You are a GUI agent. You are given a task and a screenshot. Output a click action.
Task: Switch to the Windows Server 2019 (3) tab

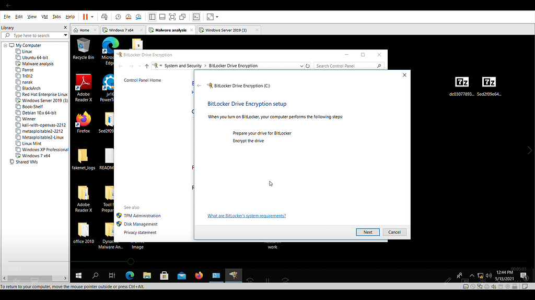tap(226, 30)
